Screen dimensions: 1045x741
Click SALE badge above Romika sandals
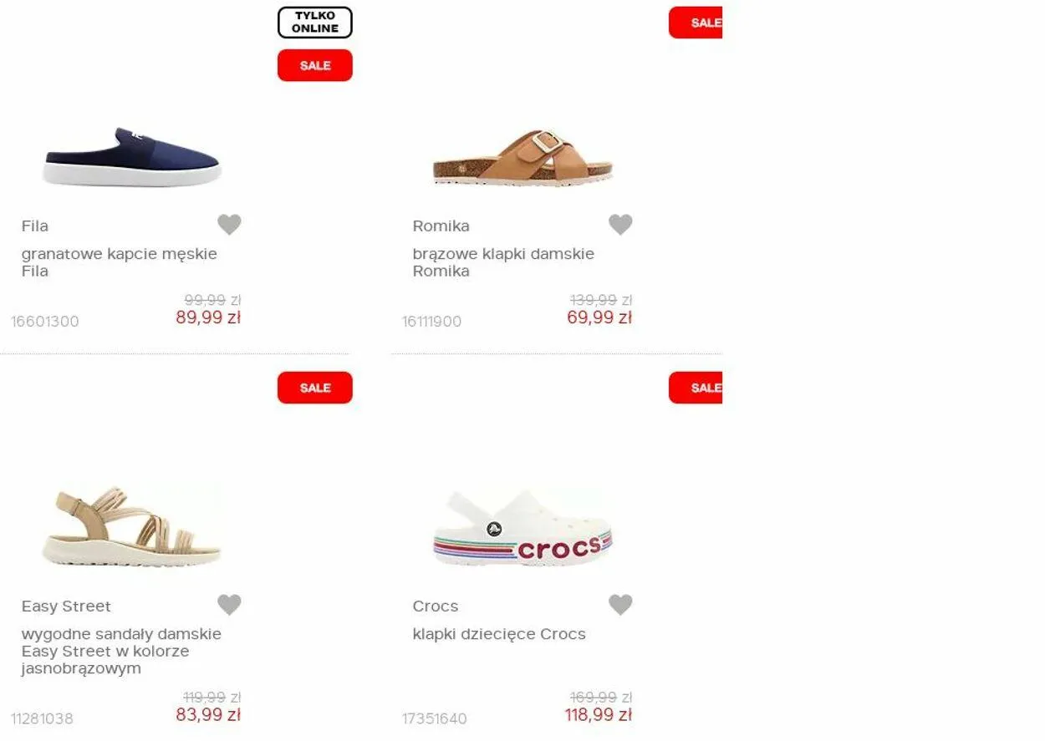pyautogui.click(x=696, y=23)
